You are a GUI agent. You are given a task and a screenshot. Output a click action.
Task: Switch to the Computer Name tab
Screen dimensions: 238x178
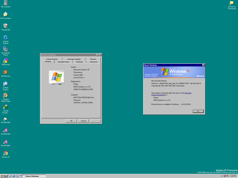63,62
